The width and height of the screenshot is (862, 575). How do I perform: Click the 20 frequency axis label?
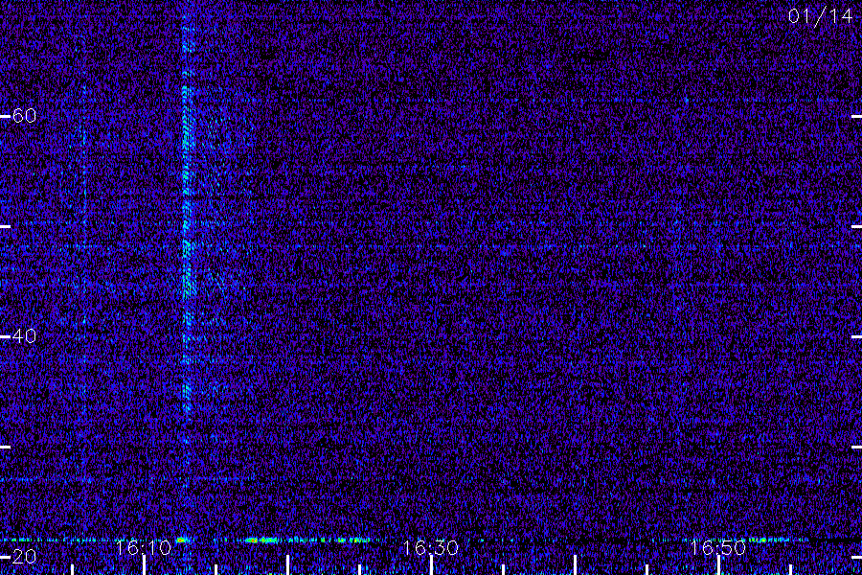click(x=24, y=556)
